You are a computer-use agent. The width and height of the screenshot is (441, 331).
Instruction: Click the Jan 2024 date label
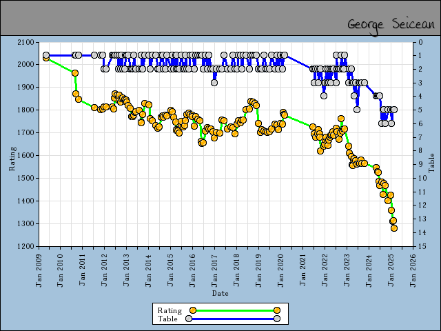pyautogui.click(x=369, y=271)
